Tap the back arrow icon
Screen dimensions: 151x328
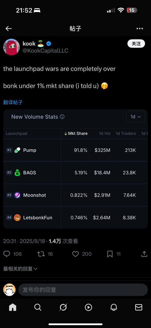tap(9, 29)
